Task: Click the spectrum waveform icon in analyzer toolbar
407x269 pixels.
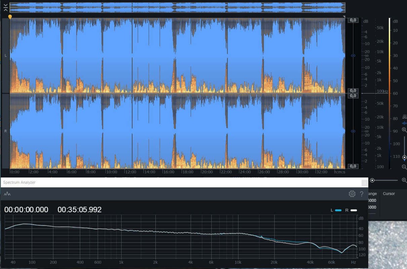Action: 7,194
